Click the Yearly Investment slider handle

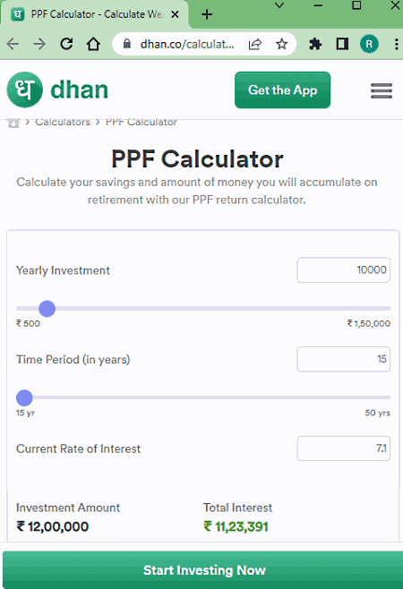[x=47, y=309]
